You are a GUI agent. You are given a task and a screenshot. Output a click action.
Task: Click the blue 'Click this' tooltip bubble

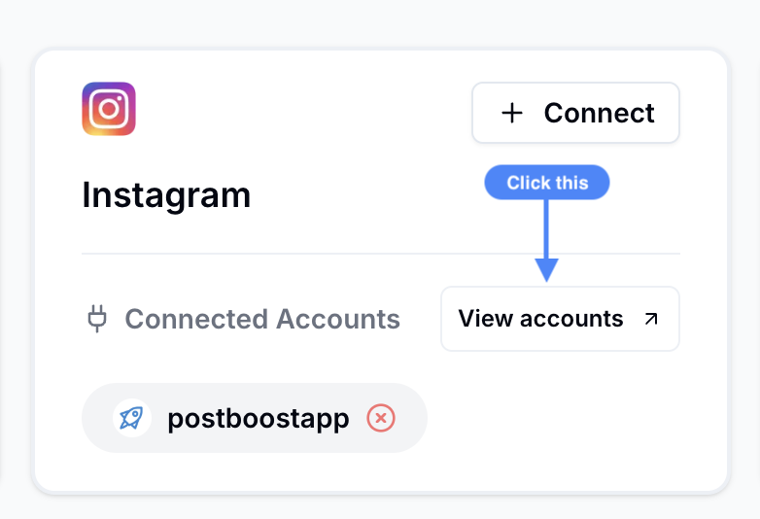(547, 182)
